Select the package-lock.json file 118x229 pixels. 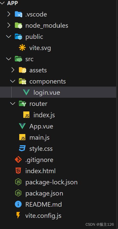coord(51,182)
